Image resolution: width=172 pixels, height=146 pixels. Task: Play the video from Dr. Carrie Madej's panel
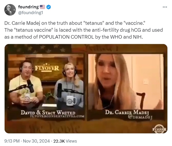click(x=126, y=81)
